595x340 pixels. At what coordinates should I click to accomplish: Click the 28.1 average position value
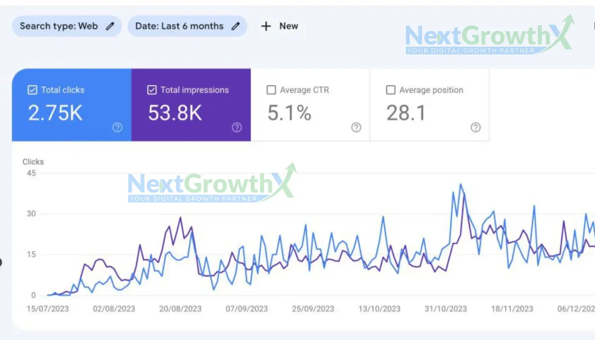pos(406,113)
